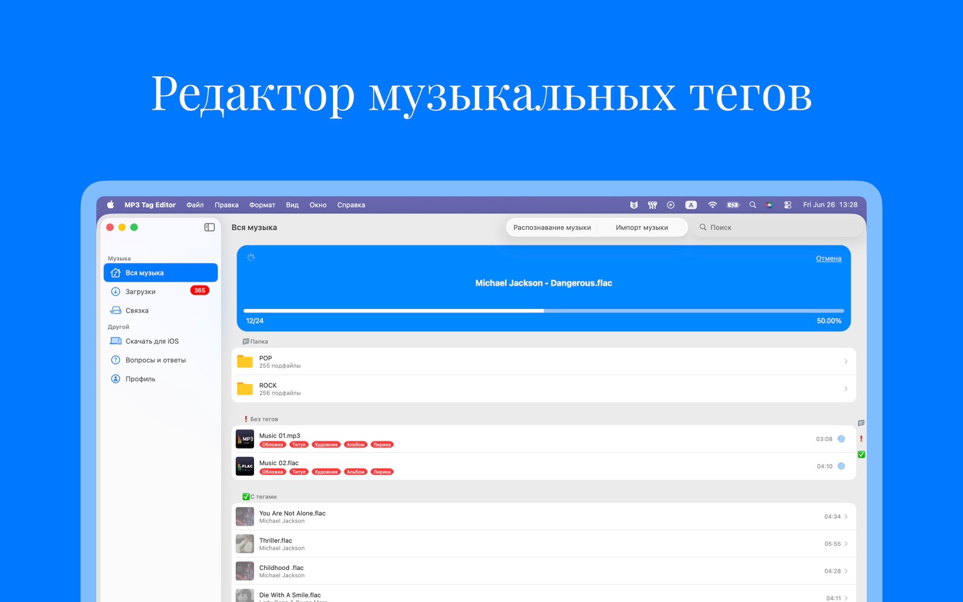Click the Связка cloud drive icon
This screenshot has height=602, width=963.
116,310
